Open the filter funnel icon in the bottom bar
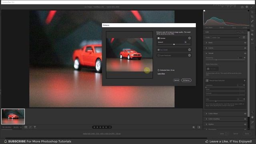The width and height of the screenshot is (256, 144). pos(35,127)
